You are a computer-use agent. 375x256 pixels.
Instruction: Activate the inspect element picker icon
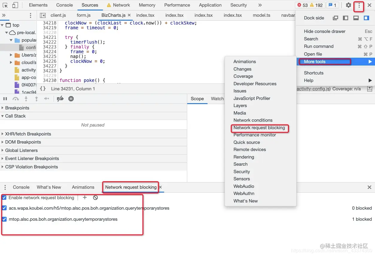point(5,5)
